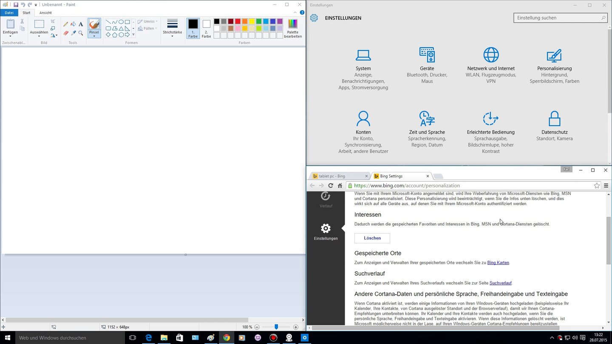Expand the Formen shapes gallery
Viewport: 612px width, 344px height.
(x=133, y=35)
